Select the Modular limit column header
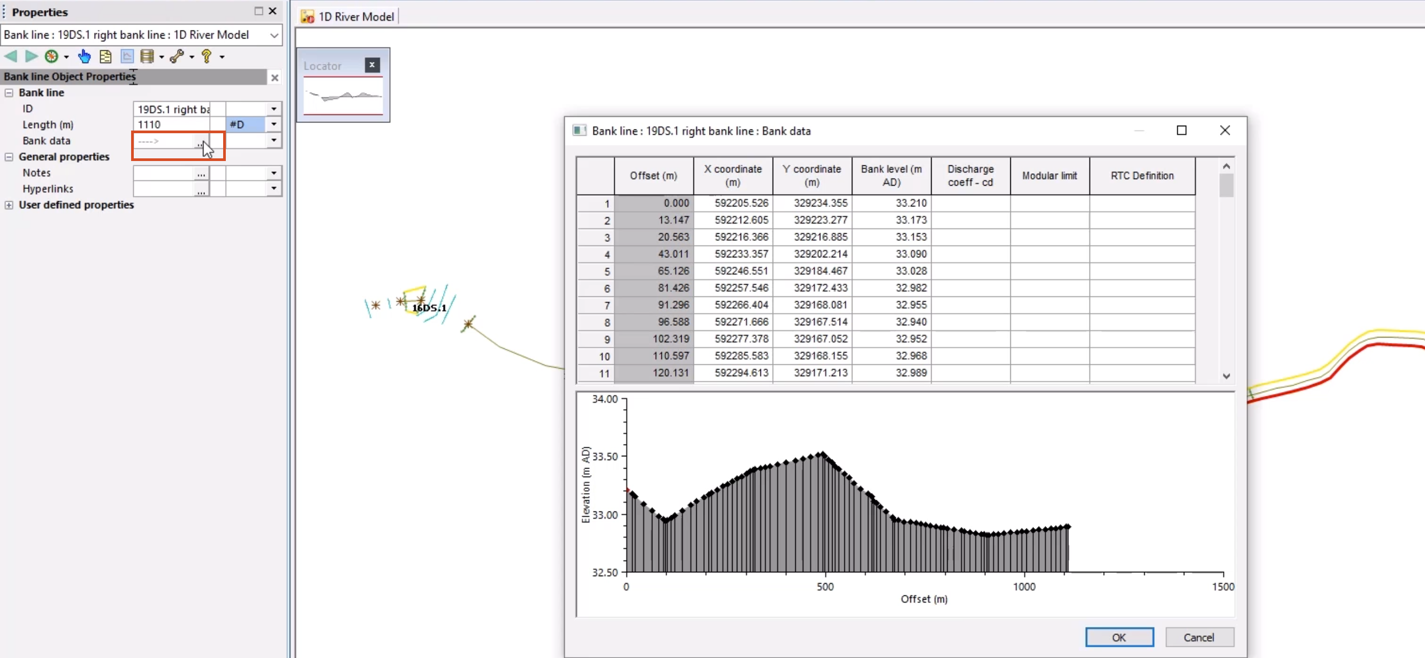The height and width of the screenshot is (658, 1425). coord(1049,176)
